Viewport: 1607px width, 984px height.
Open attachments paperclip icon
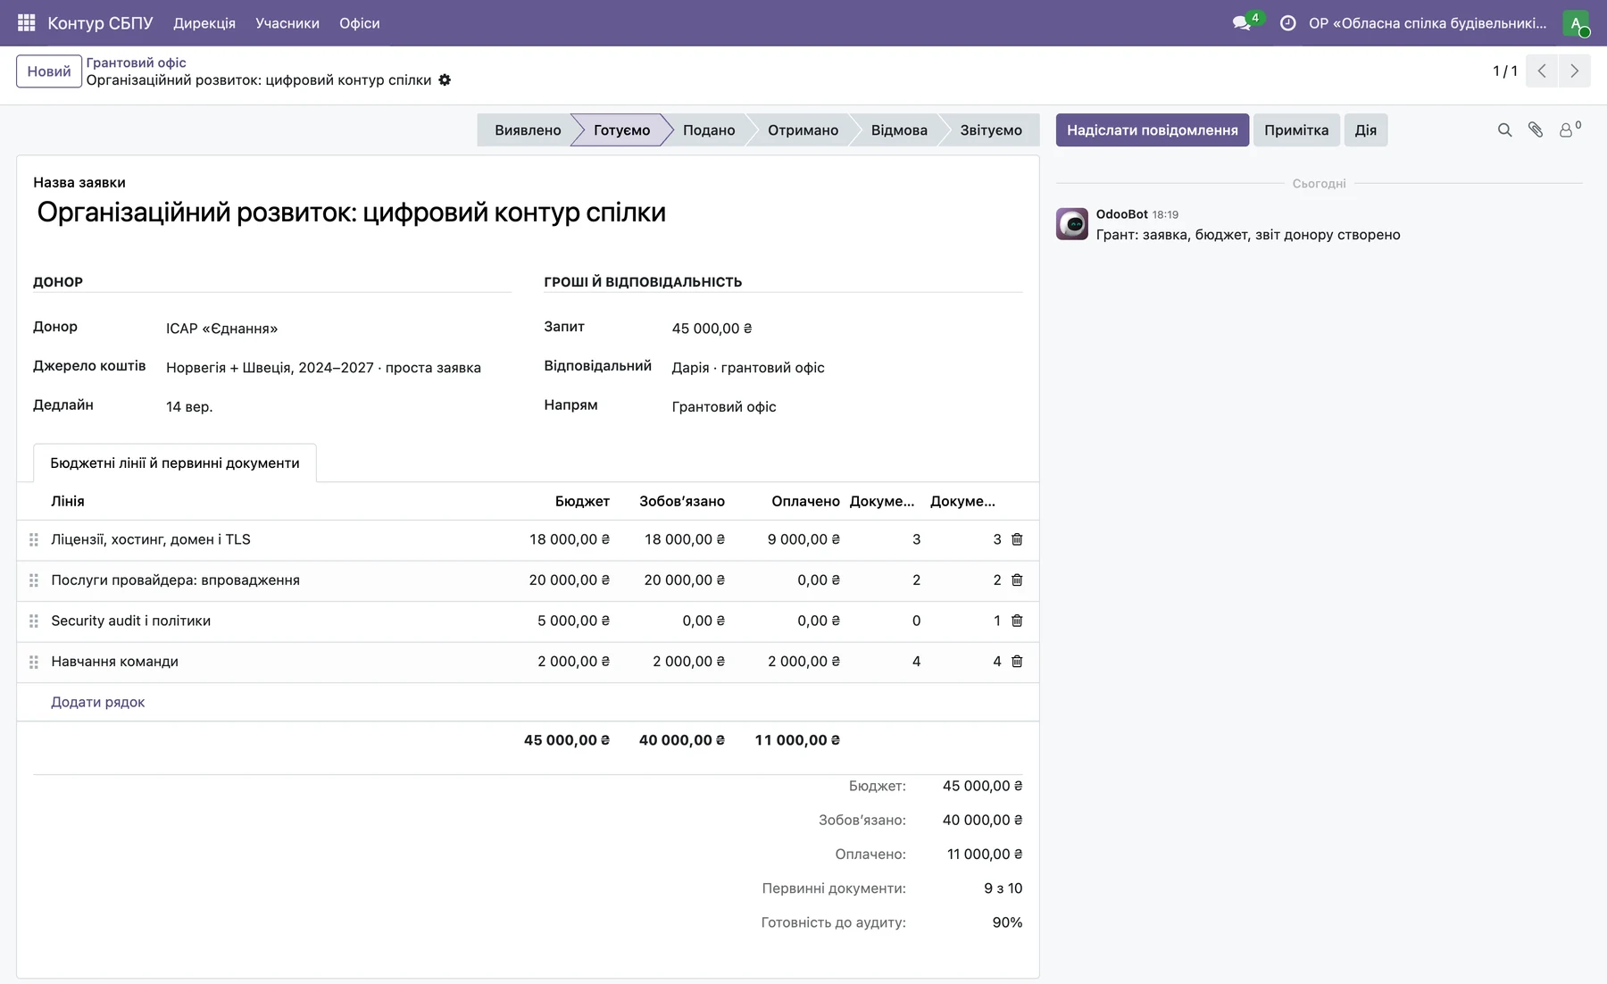tap(1536, 130)
